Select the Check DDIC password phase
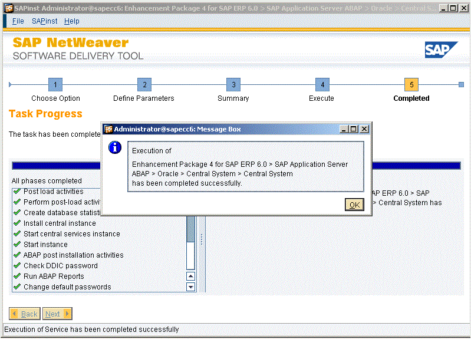 pos(61,266)
